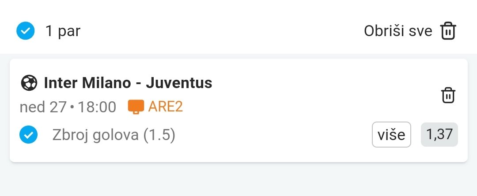
Task: Open the Inter Milano team name
Action: [x=87, y=82]
